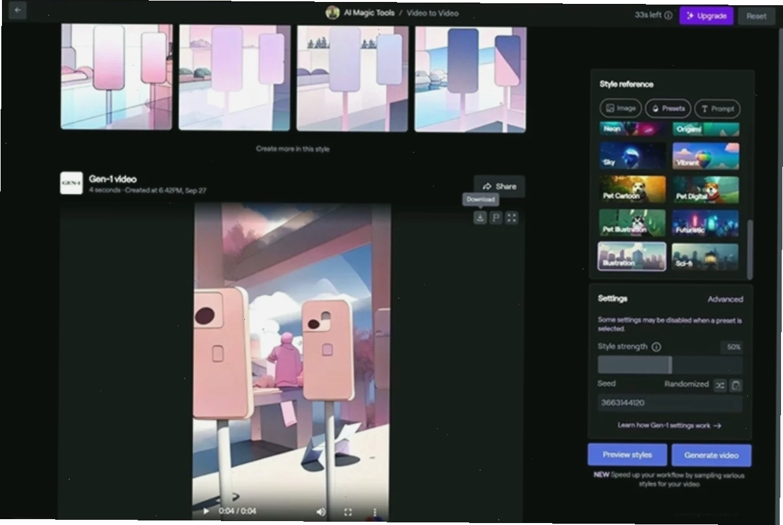Viewport: 783px width, 525px height.
Task: Click the Upgrade button
Action: click(706, 16)
